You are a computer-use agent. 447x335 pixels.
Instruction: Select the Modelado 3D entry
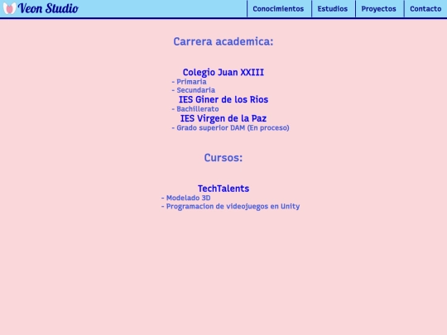pos(186,198)
